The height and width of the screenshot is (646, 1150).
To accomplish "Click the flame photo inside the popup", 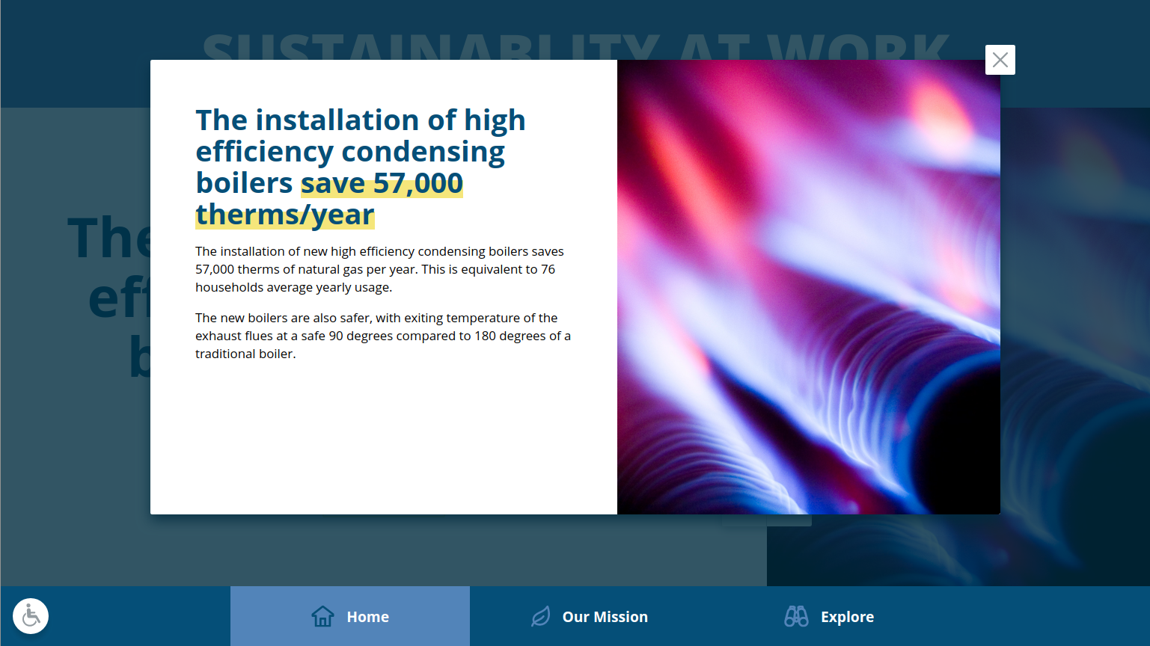I will click(808, 287).
